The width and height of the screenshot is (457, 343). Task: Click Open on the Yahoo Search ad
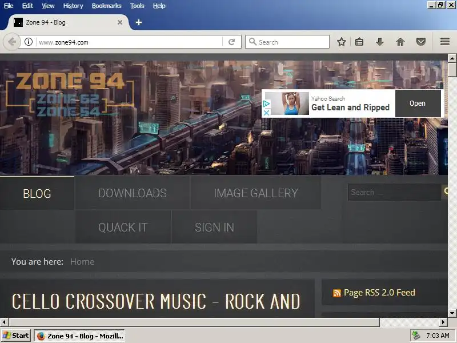(x=418, y=103)
